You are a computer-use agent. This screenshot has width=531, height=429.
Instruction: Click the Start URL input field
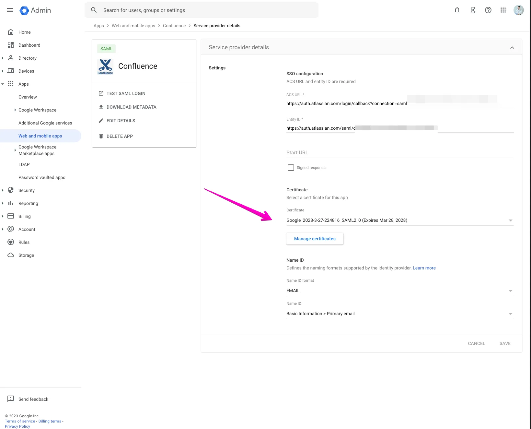click(400, 152)
